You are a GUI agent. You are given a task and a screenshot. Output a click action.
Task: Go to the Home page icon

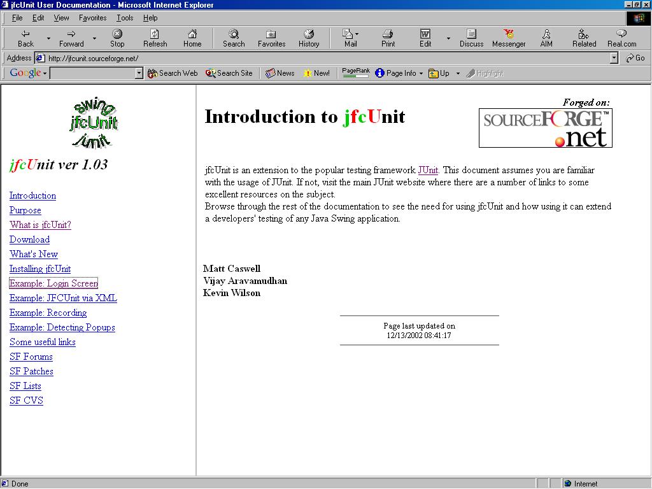[192, 38]
